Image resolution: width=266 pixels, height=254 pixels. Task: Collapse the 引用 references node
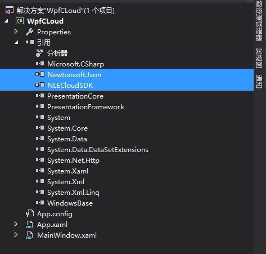(16, 42)
